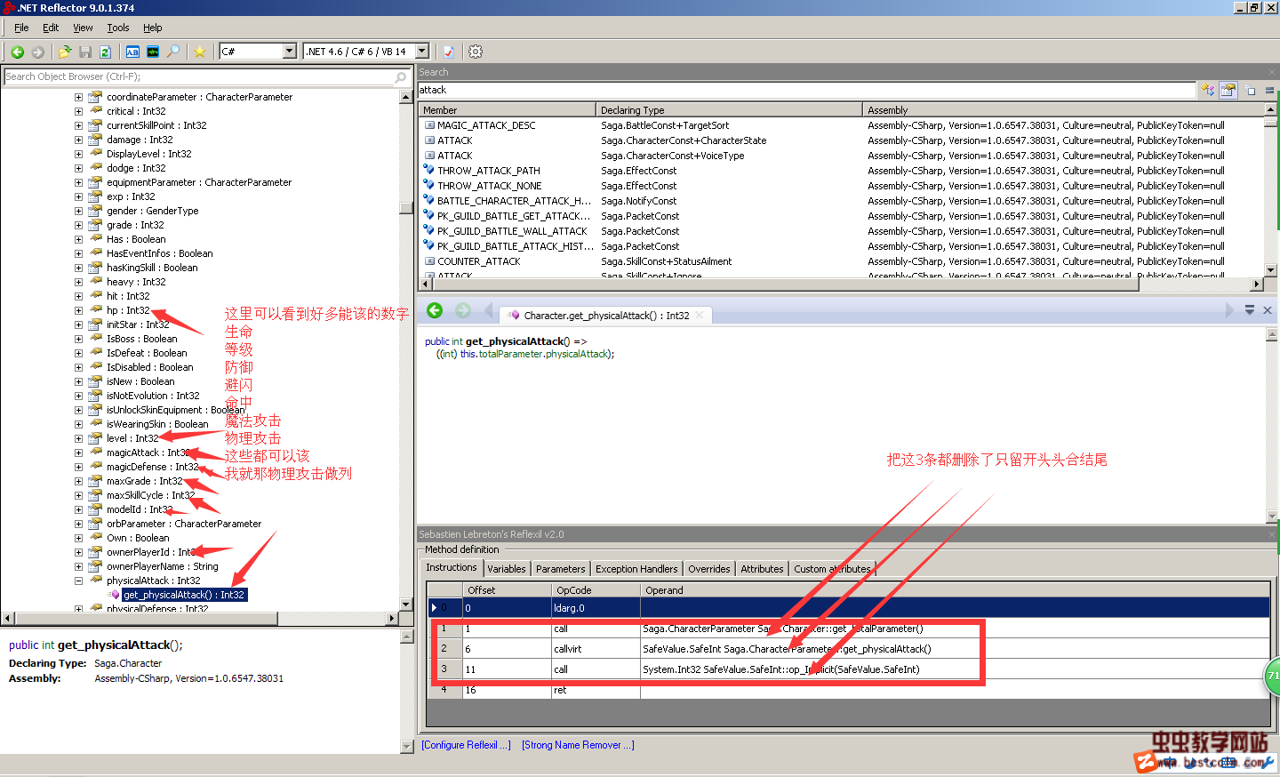Viewport: 1280px width, 777px height.
Task: Open the .NET 4.6 / C# 6 / VB 14 dropdown
Action: 422,52
